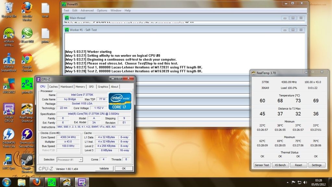Open the Options menu in Prime95
Screen dimensions: 332x187
coord(102,10)
